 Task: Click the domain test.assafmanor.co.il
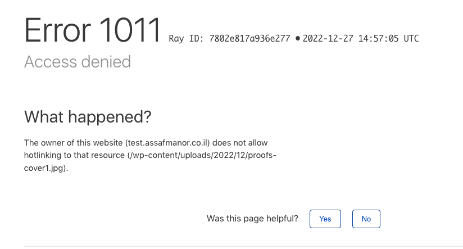(x=167, y=143)
